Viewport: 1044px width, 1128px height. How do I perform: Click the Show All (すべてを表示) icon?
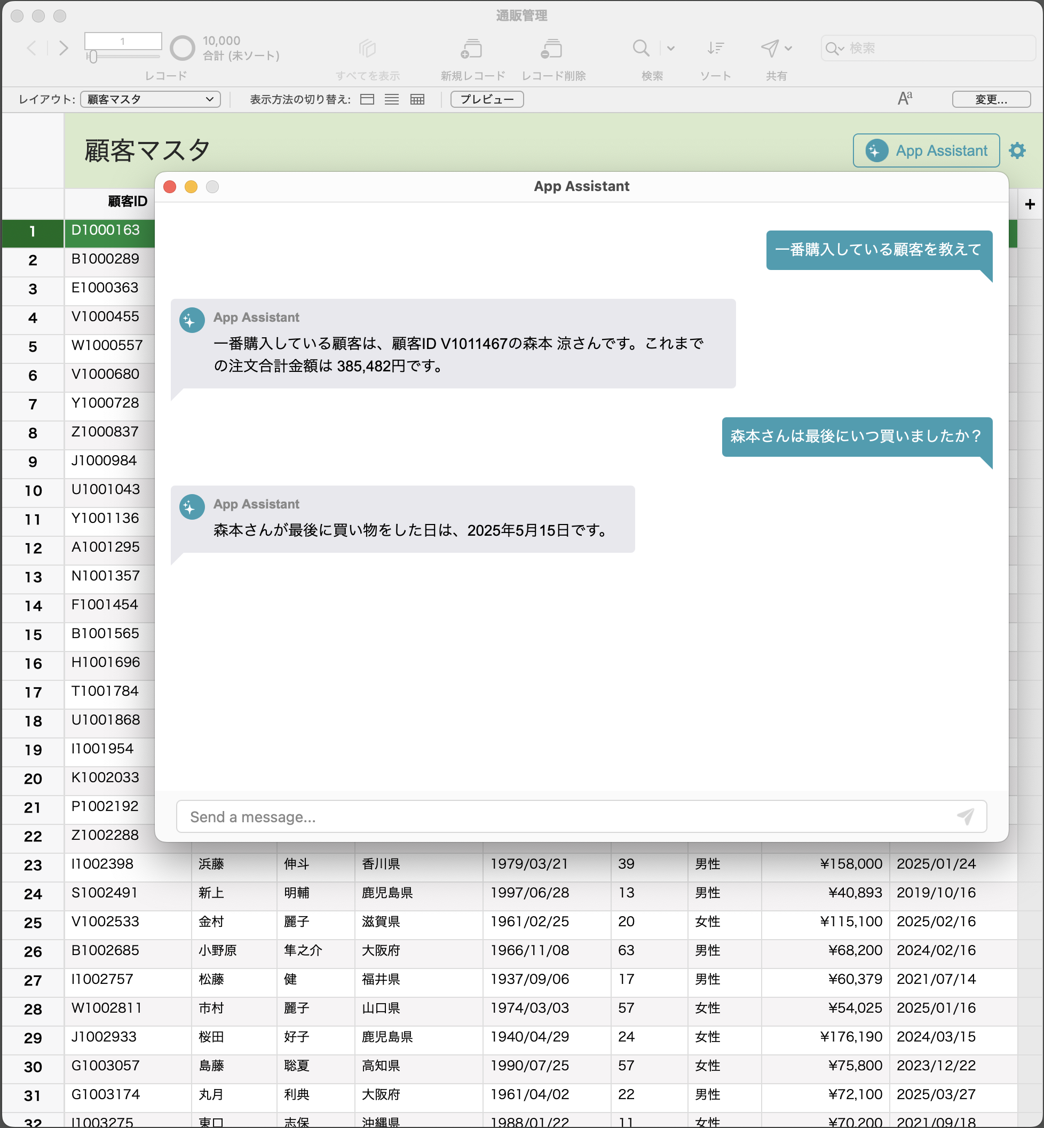[367, 49]
